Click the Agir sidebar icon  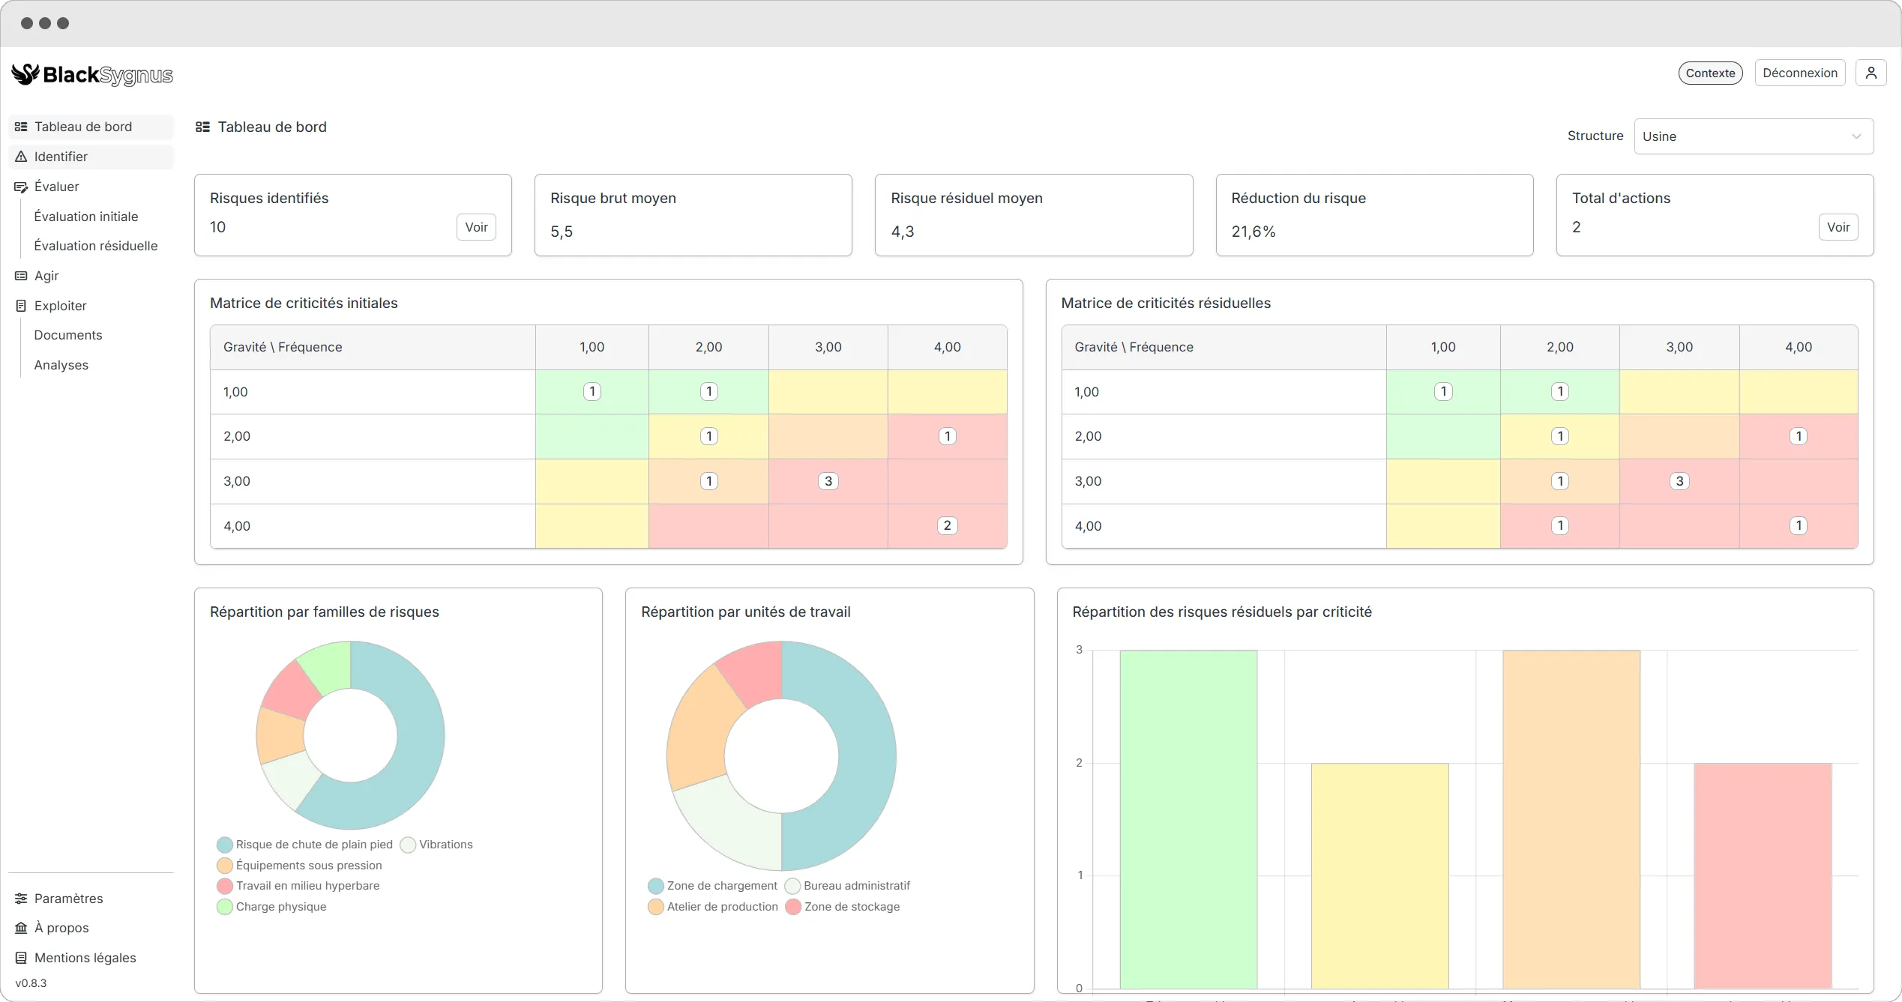(21, 276)
